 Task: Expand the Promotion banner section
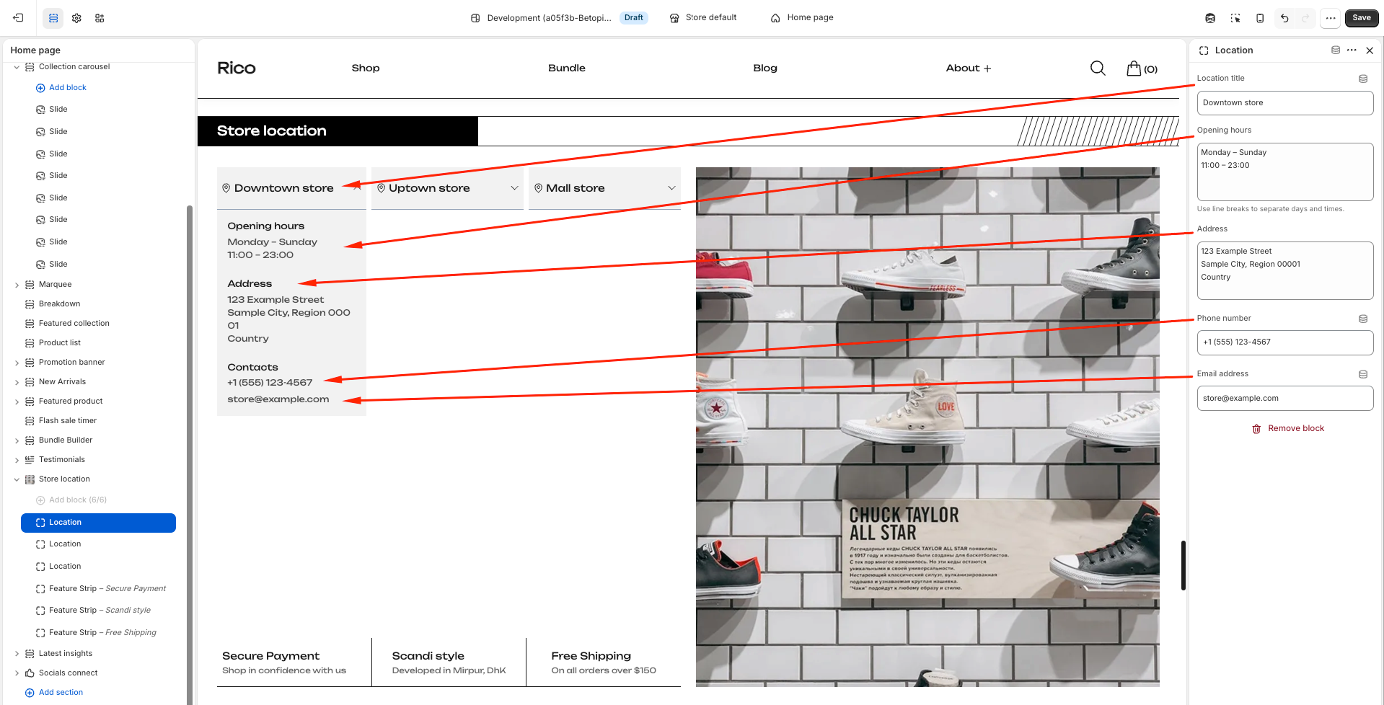click(x=17, y=363)
